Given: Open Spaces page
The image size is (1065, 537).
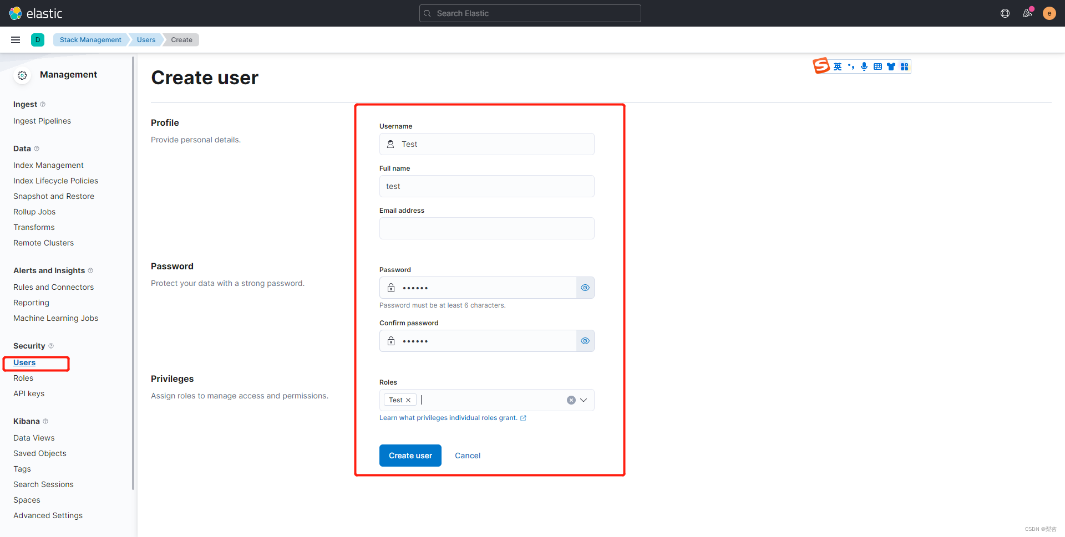Looking at the screenshot, I should pyautogui.click(x=27, y=500).
